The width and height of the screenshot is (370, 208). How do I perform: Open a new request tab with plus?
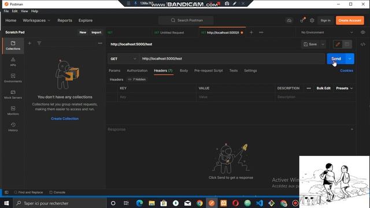click(x=251, y=32)
